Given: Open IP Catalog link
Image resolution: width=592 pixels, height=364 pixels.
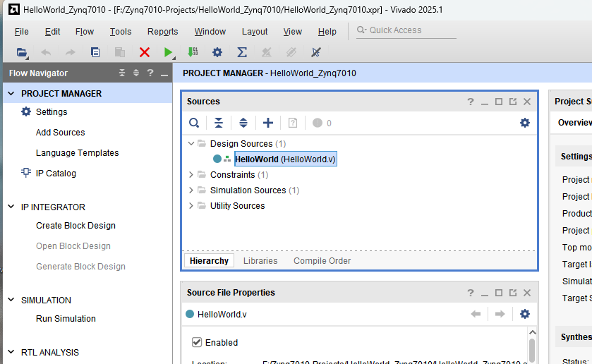Looking at the screenshot, I should pos(56,173).
